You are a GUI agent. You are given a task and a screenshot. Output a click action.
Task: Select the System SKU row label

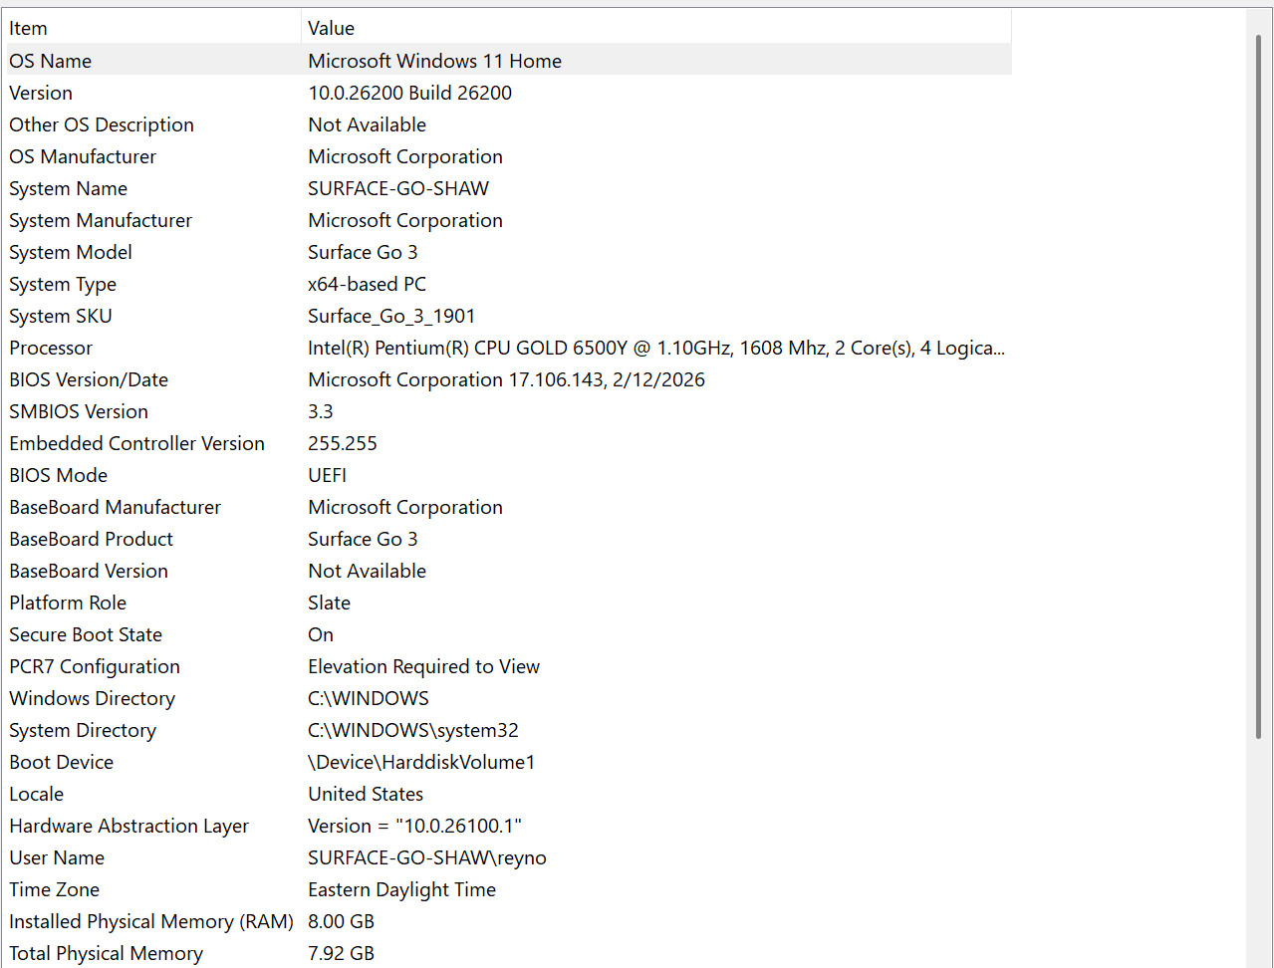tap(61, 316)
